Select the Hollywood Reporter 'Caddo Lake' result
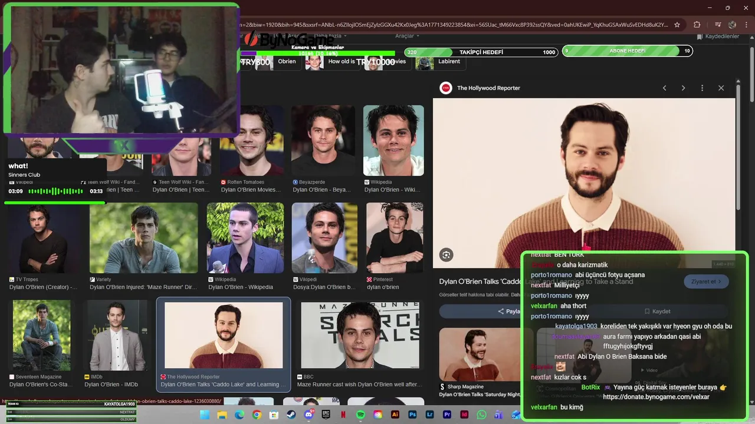This screenshot has height=424, width=755. coord(224,344)
